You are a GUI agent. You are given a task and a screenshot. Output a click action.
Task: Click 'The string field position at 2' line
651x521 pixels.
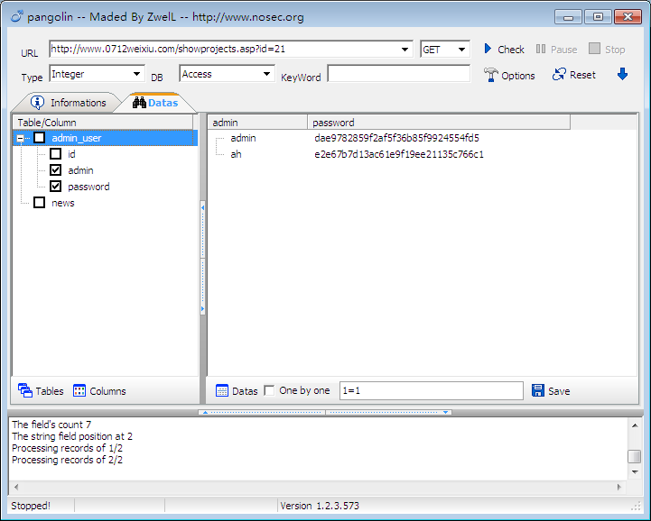pyautogui.click(x=72, y=436)
